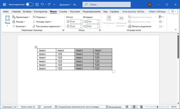Enable Фокусировка focus mode
Screen dimensions: 180x109
coord(113,107)
